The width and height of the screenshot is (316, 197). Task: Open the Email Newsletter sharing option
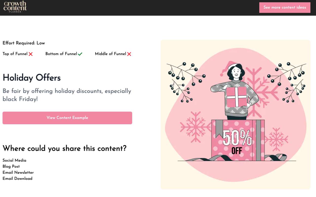click(18, 173)
